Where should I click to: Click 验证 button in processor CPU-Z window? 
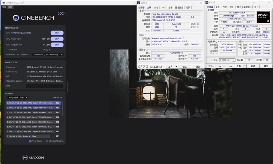click(x=253, y=66)
